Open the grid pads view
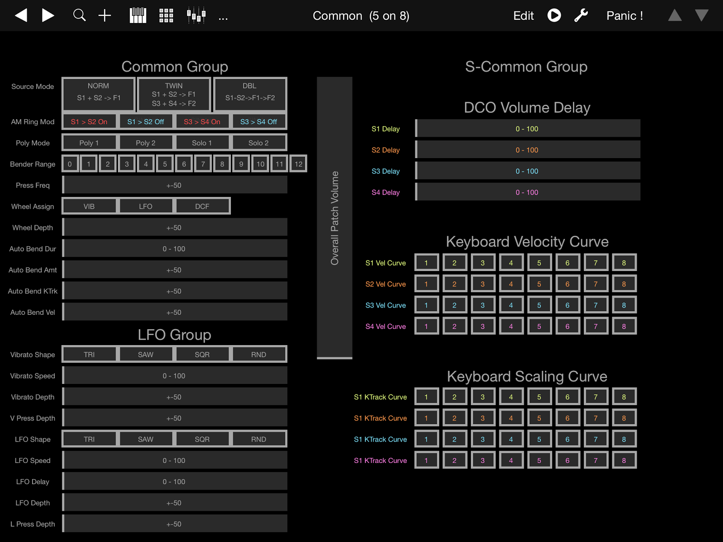This screenshot has width=723, height=542. pyautogui.click(x=166, y=16)
